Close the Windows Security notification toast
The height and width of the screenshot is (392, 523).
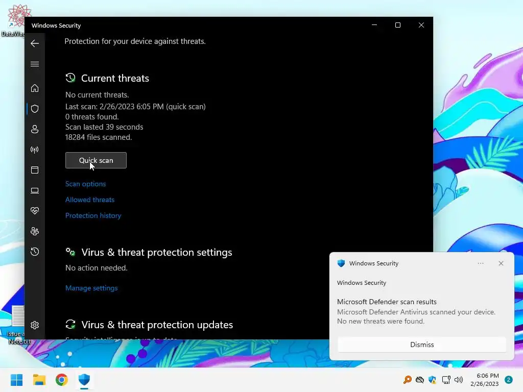(501, 263)
